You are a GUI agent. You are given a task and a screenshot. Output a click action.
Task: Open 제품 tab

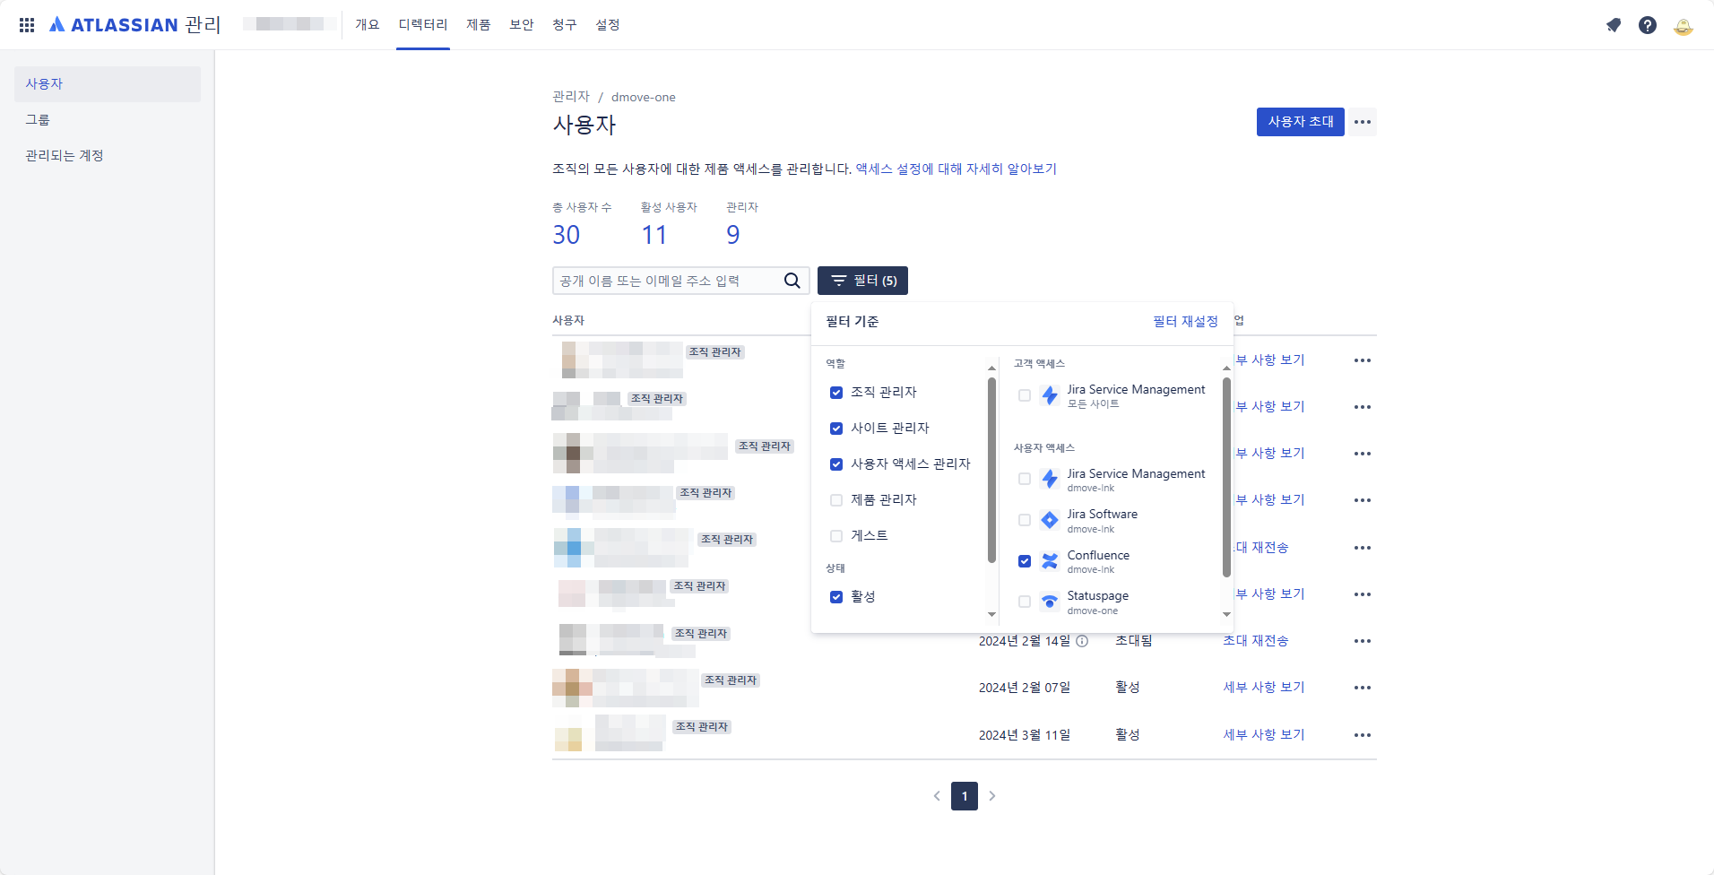[x=479, y=25]
